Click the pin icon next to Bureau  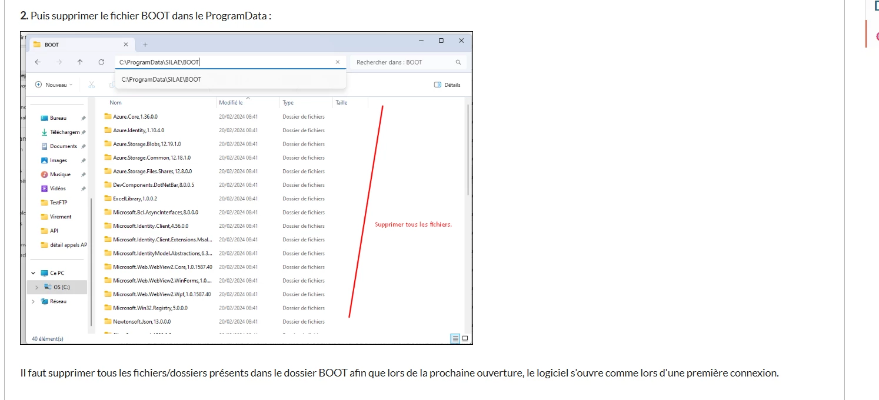tap(84, 118)
